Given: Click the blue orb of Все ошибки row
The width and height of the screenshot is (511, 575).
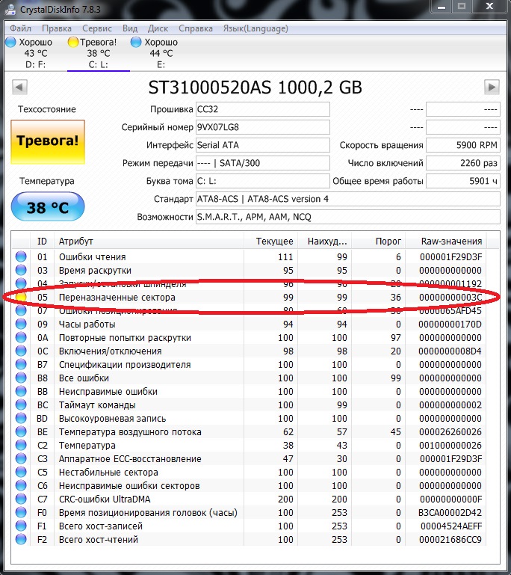Looking at the screenshot, I should pyautogui.click(x=21, y=378).
